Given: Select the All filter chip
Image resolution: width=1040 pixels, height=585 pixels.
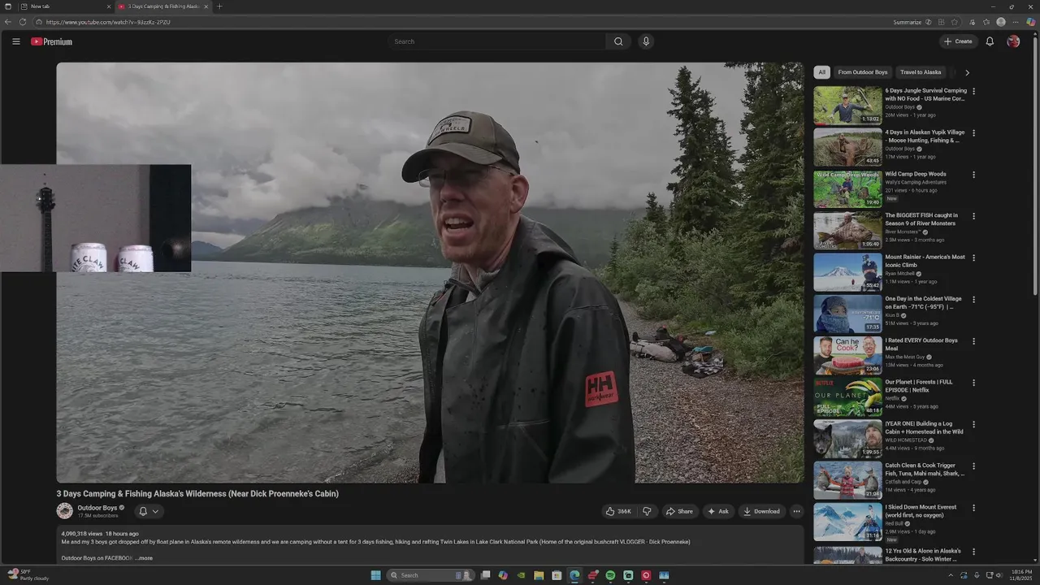Looking at the screenshot, I should (821, 72).
